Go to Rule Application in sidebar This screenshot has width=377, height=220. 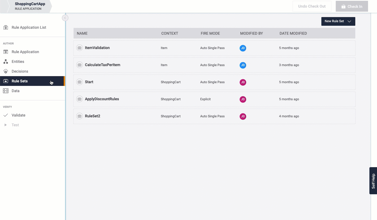click(25, 52)
